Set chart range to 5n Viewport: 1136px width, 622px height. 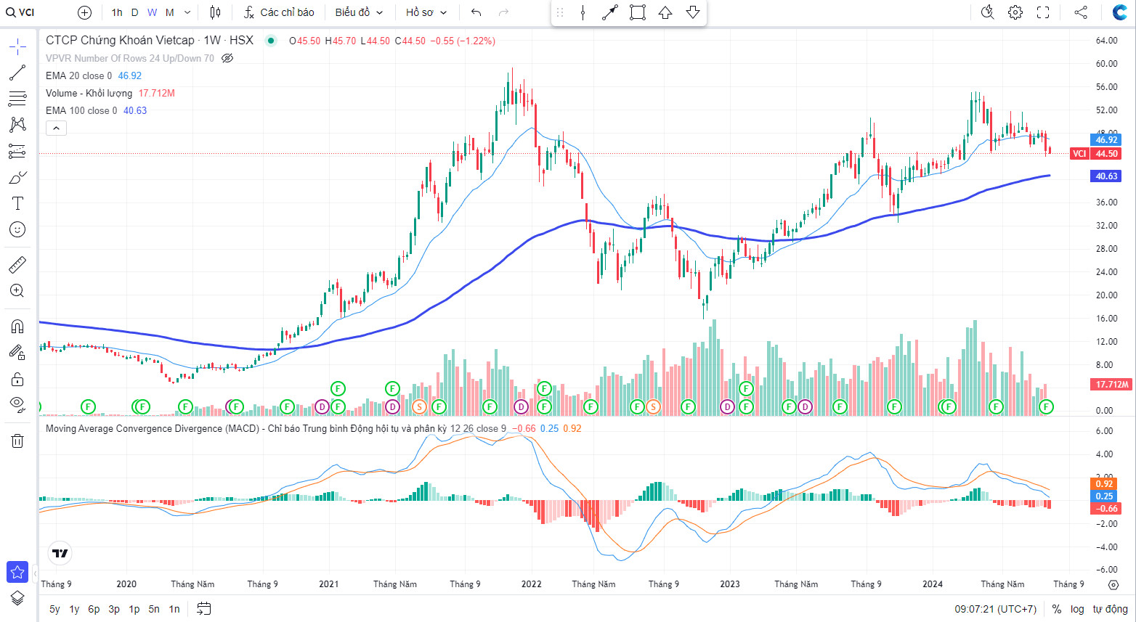154,609
